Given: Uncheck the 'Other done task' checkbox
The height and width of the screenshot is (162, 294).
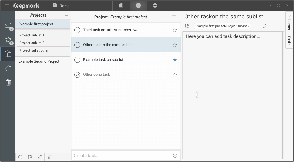Looking at the screenshot, I should tap(77, 75).
